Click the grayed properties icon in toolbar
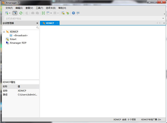 coord(27,13)
